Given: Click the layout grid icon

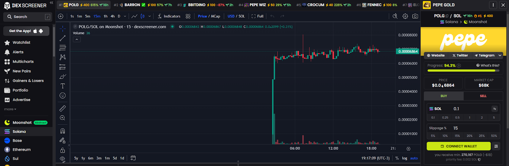Looking at the screenshot, I should (188, 16).
